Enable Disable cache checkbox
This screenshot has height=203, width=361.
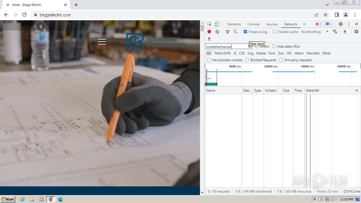click(274, 32)
